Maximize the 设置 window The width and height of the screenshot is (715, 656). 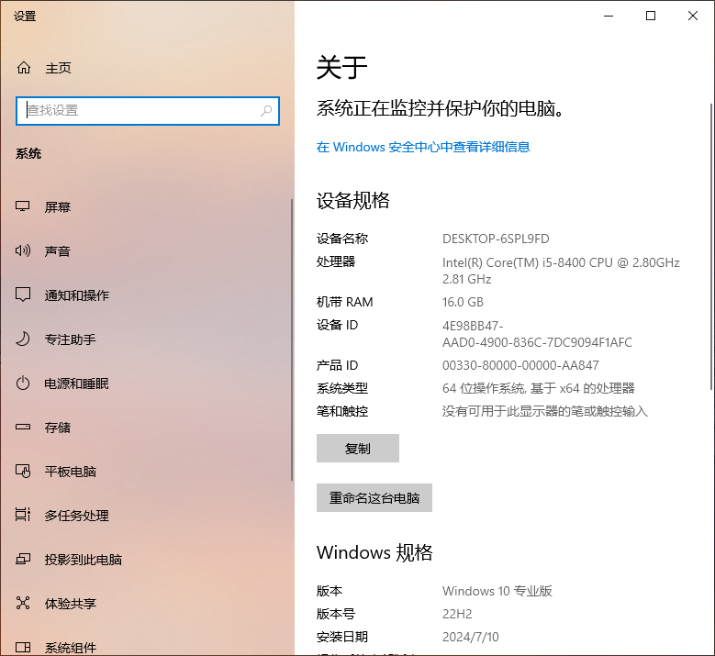point(651,16)
